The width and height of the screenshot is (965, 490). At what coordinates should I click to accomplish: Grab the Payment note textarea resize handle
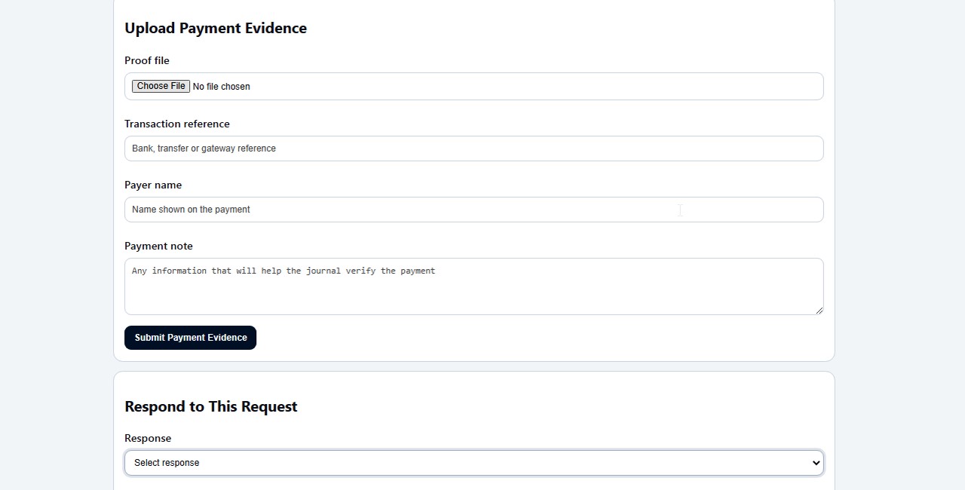click(x=819, y=310)
